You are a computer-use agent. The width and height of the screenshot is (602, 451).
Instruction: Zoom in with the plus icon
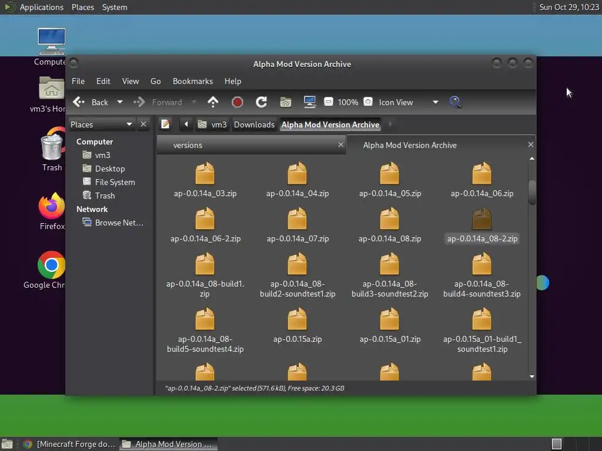368,102
